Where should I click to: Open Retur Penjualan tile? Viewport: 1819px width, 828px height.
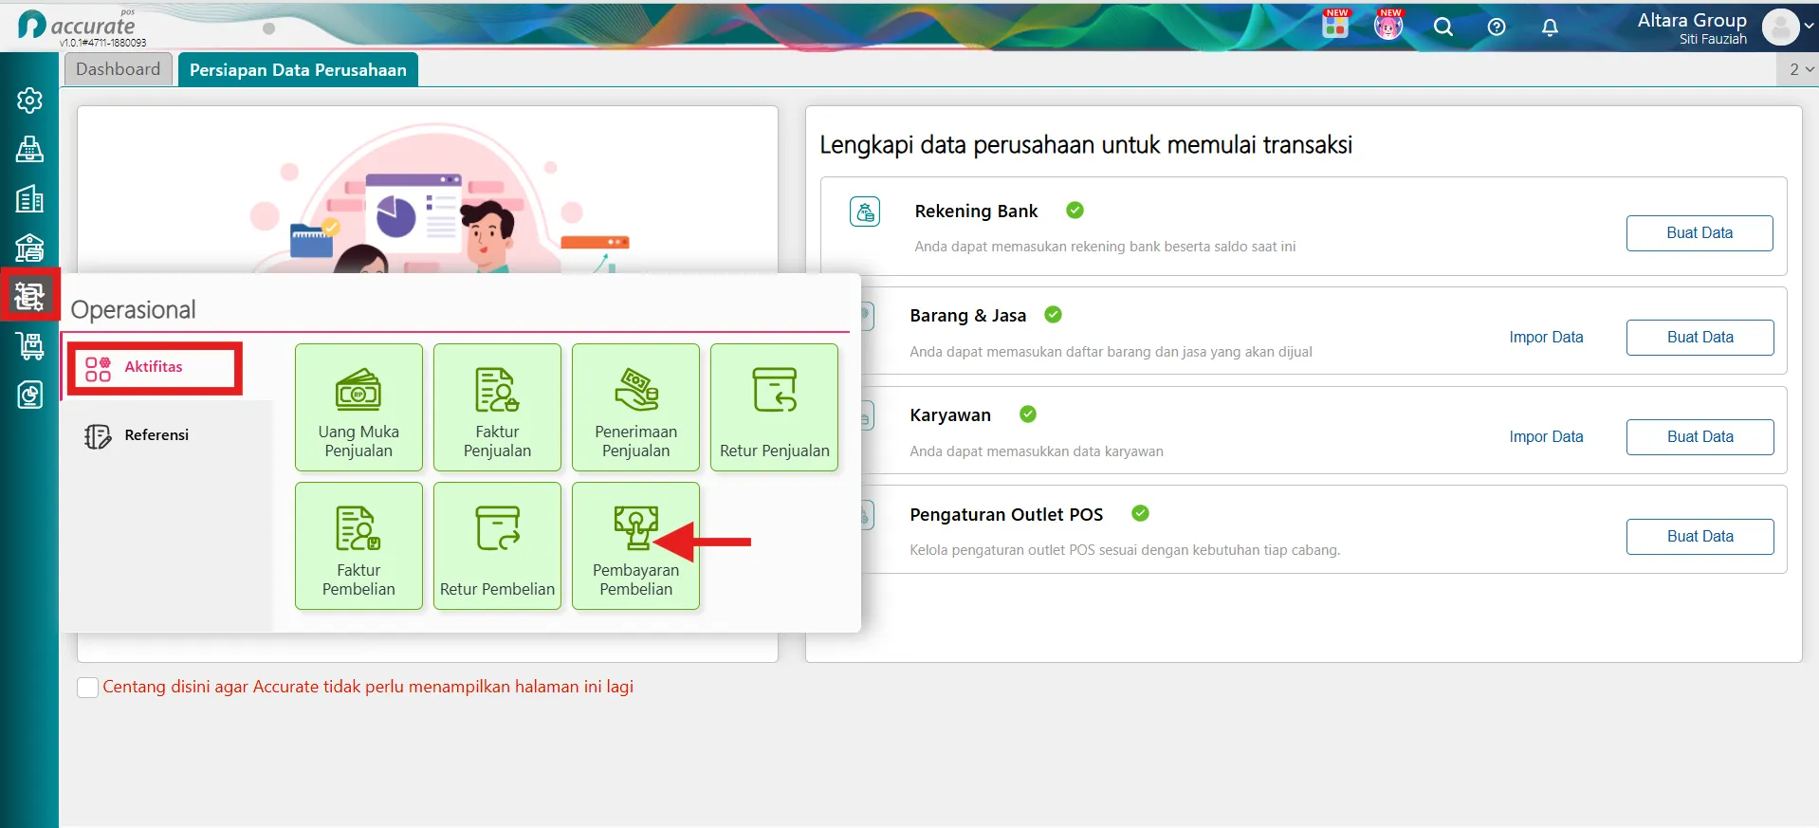[774, 407]
